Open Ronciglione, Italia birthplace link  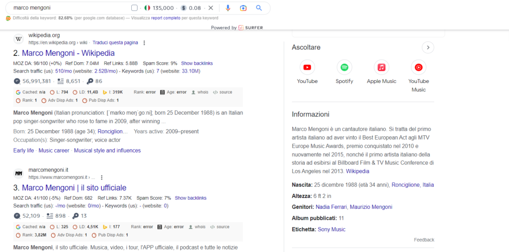413,185
